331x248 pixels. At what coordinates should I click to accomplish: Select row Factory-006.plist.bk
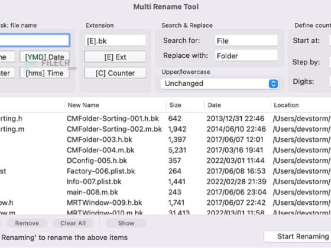[x=165, y=171]
